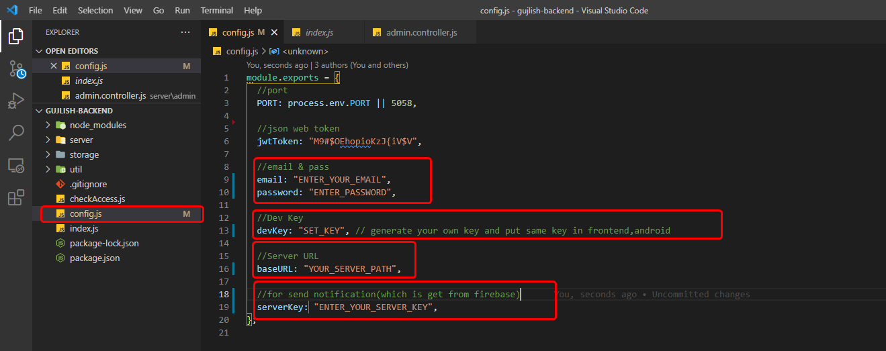
Task: Open the Selection menu
Action: pyautogui.click(x=95, y=11)
